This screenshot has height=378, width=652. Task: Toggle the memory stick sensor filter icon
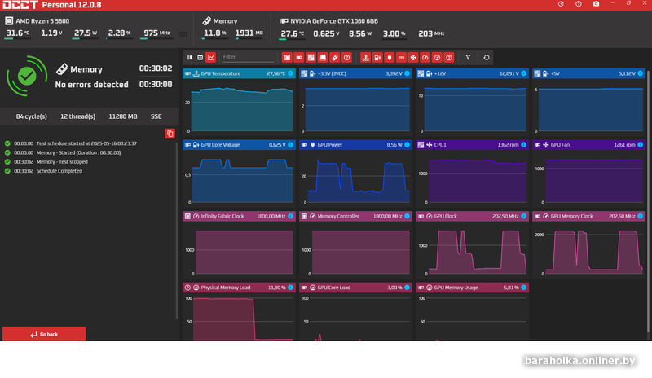pyautogui.click(x=335, y=57)
